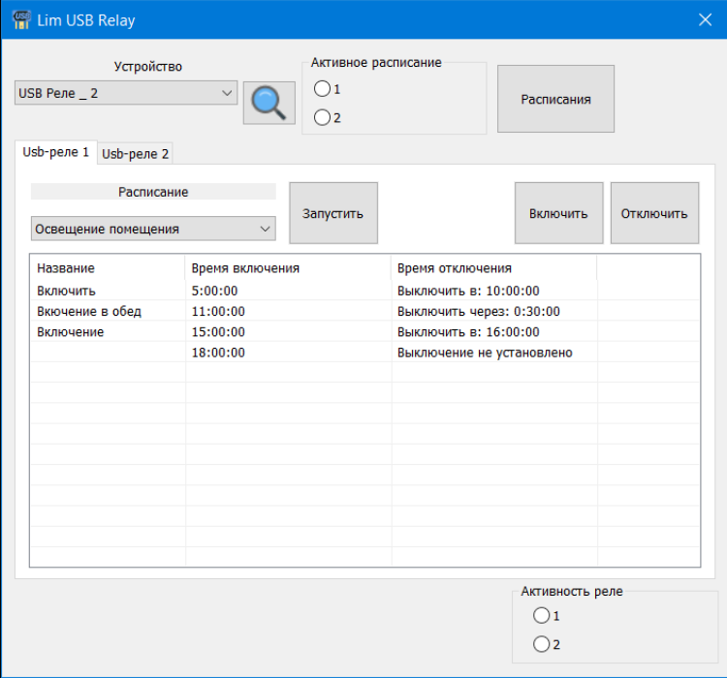
Task: Click the Название column header
Action: click(x=66, y=268)
